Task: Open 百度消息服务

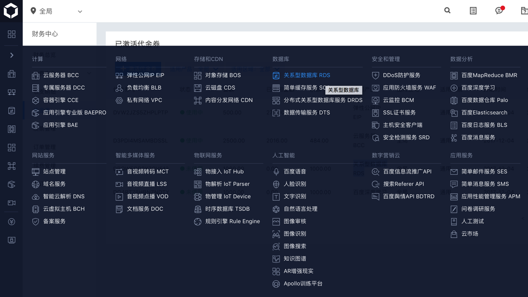Action: point(478,137)
